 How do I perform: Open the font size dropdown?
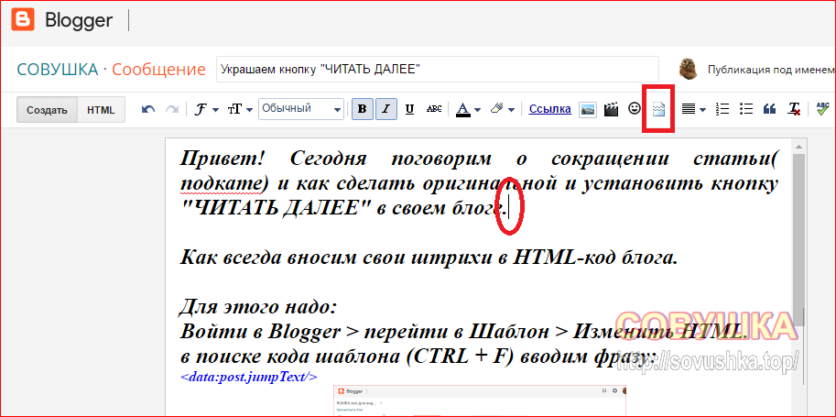click(x=240, y=109)
